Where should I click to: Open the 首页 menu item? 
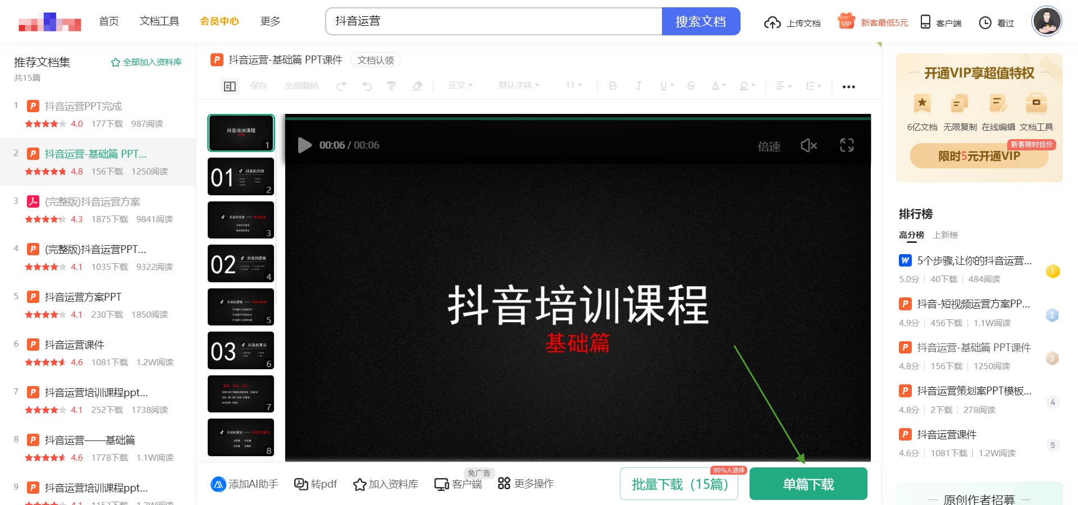tap(109, 21)
